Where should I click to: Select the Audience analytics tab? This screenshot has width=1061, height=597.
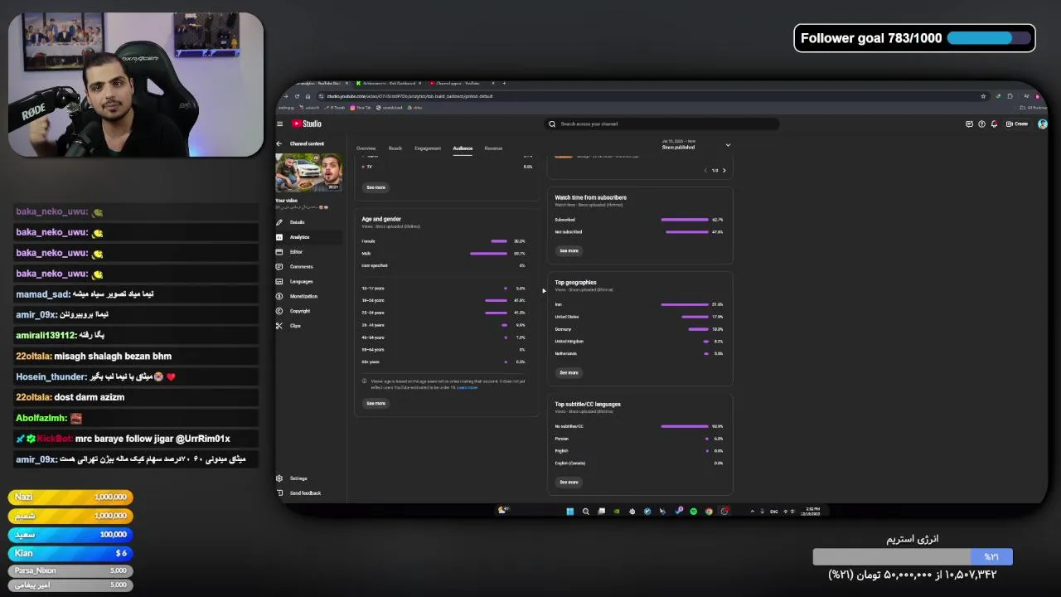(x=463, y=148)
